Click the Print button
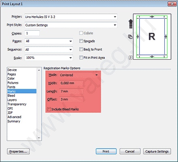Viewport: 178px width, 162px height. coord(106,151)
